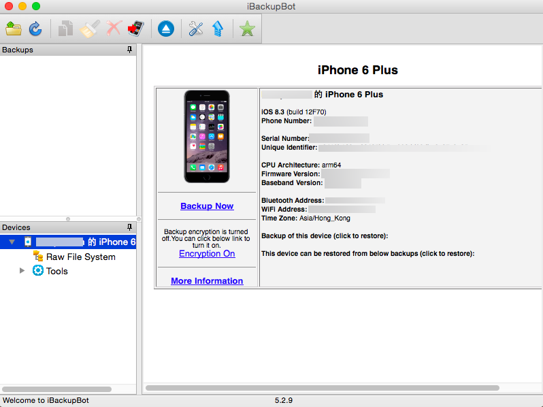Viewport: 543px width, 407px height.
Task: Click the iPhone 6 Plus heading
Action: [x=358, y=70]
